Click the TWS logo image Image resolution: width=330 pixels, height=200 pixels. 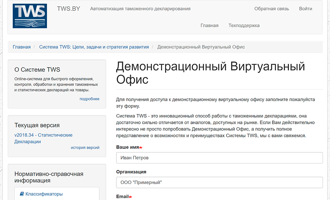pos(30,16)
